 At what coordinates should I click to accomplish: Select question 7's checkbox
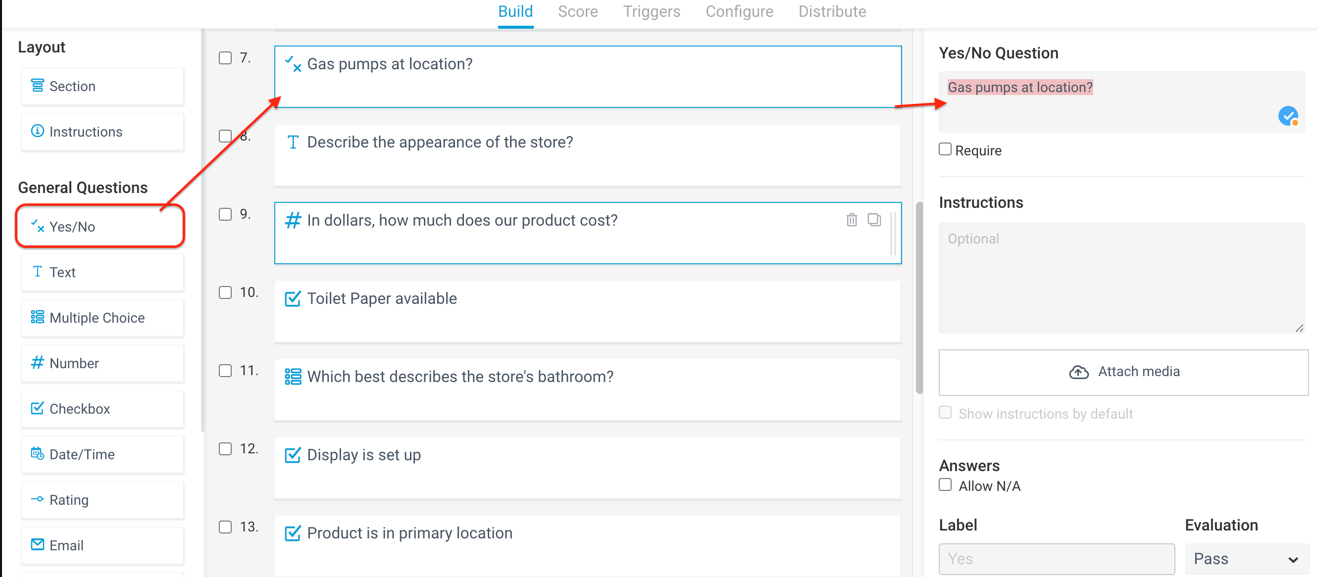(225, 58)
